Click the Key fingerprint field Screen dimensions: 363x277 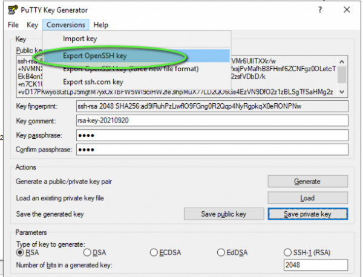pos(212,106)
